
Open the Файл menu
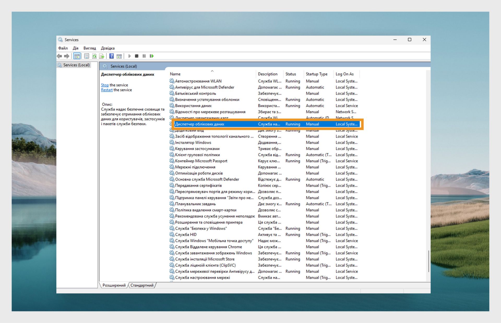click(63, 48)
